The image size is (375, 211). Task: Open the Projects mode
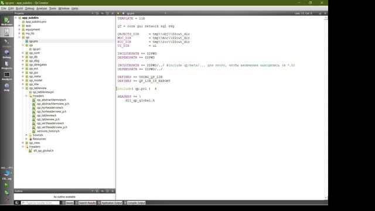(6, 65)
